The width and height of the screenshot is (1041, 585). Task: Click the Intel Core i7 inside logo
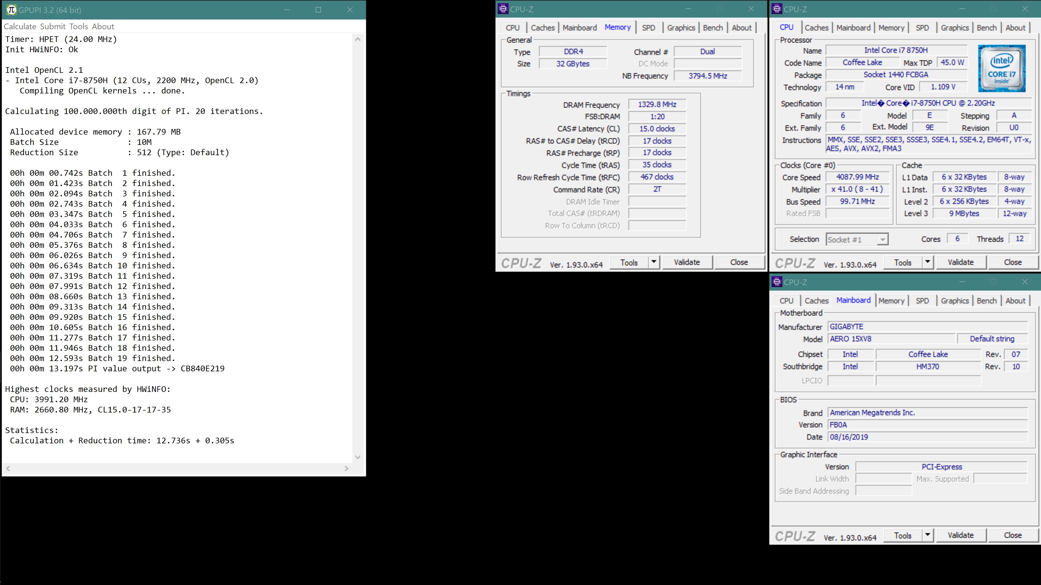click(x=1001, y=68)
